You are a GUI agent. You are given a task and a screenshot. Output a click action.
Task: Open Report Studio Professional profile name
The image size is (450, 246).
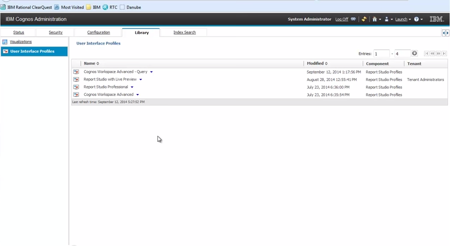pyautogui.click(x=106, y=87)
